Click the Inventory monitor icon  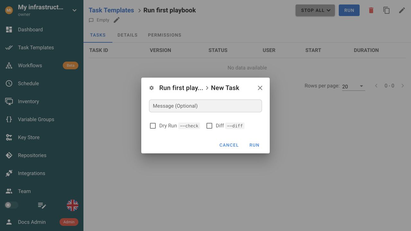(x=9, y=101)
